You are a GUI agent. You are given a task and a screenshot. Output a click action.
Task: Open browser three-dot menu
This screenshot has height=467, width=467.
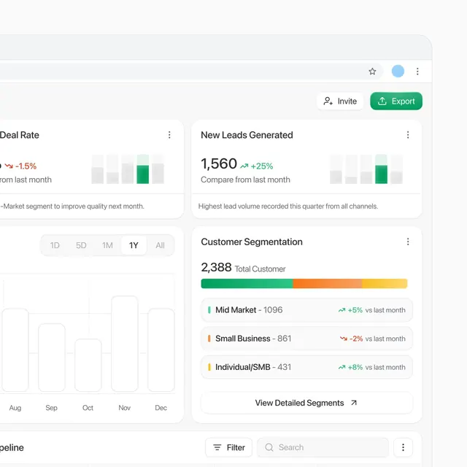click(417, 72)
